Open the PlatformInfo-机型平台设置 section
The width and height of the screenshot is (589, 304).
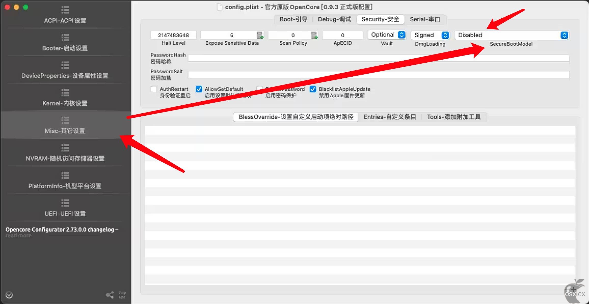click(x=65, y=180)
